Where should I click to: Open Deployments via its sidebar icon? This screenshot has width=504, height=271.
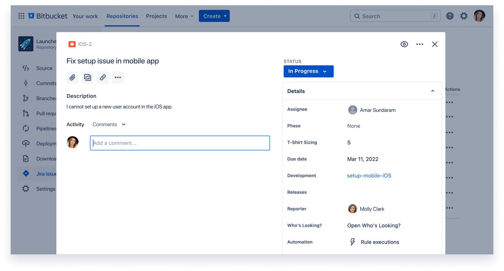(26, 143)
